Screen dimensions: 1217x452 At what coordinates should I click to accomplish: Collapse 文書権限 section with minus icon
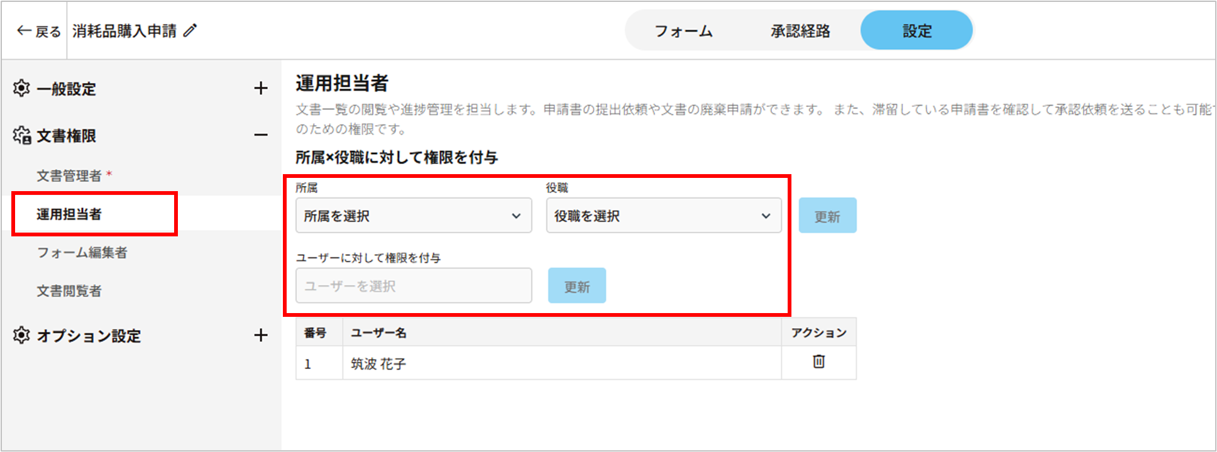click(261, 135)
